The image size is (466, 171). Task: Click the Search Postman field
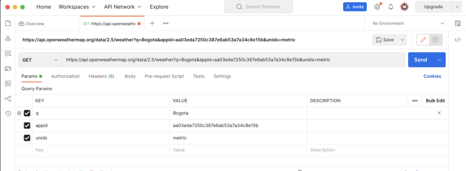point(258,7)
